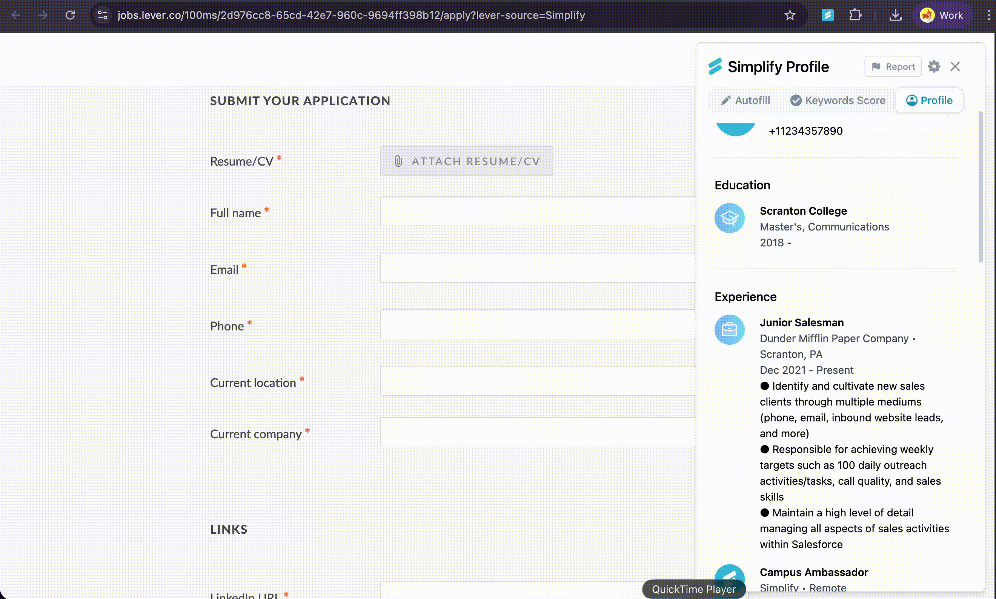Click the Dunder Mifflin Paper Company text
996x599 pixels.
coord(834,338)
